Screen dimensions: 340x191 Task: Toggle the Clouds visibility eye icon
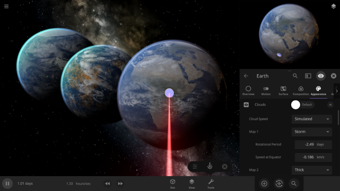(246, 105)
